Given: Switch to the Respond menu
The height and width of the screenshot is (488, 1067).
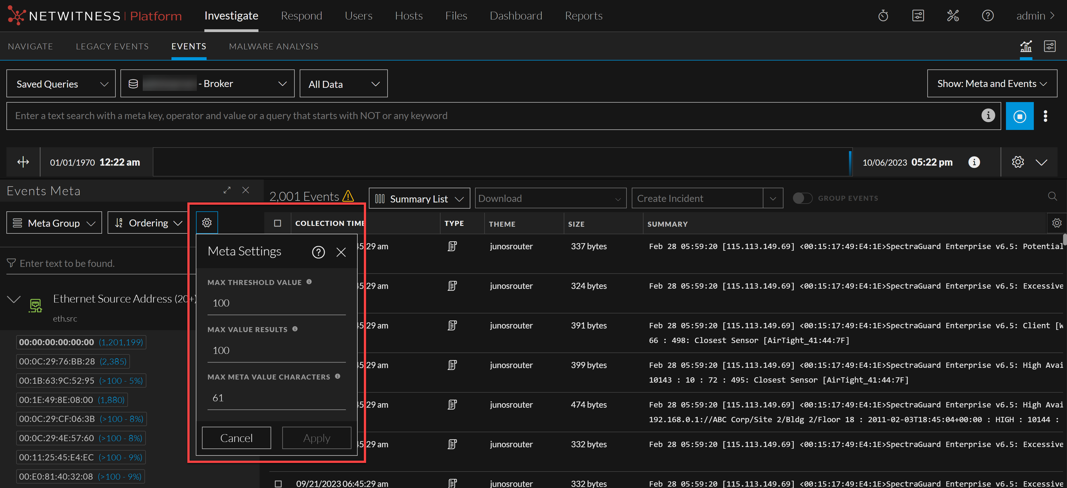Looking at the screenshot, I should 301,16.
